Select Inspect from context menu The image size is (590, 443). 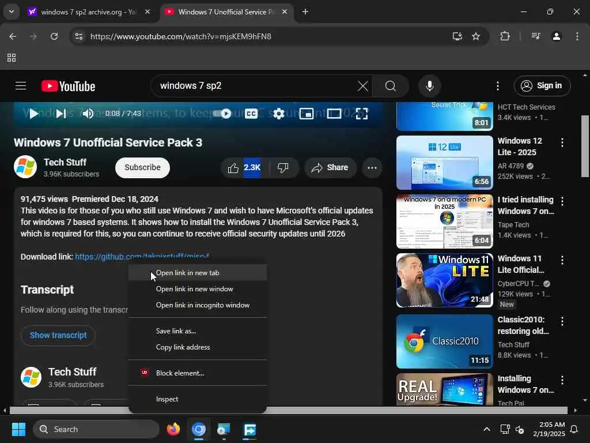(198, 399)
